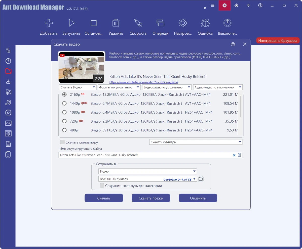
Task: Click the paste clipboard icon in filename field
Action: click(x=239, y=155)
